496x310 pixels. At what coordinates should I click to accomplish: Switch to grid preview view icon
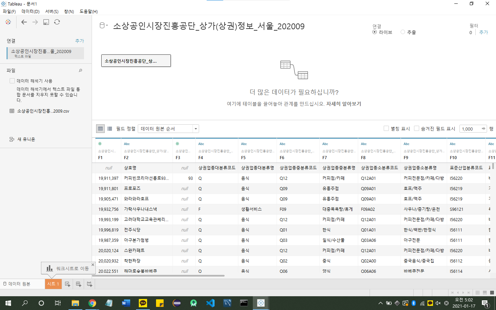point(100,129)
